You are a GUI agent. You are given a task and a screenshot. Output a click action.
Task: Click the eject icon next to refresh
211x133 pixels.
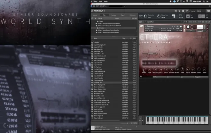(x=95, y=18)
